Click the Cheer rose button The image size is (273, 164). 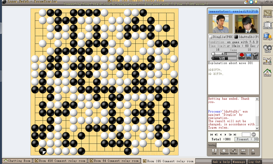coord(241,56)
